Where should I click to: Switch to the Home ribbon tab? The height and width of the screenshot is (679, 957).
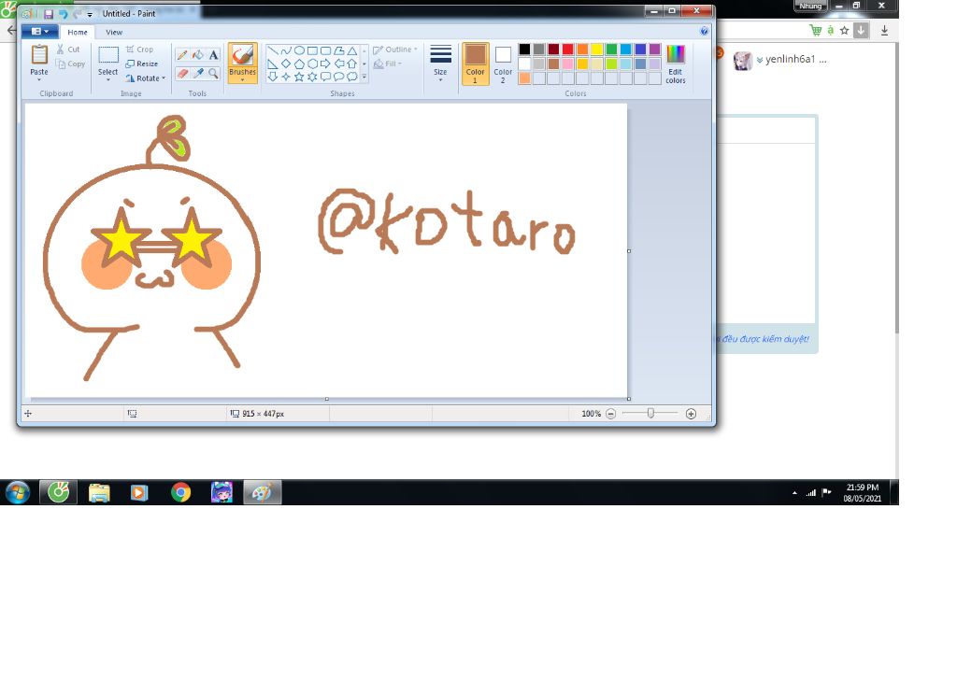[x=78, y=32]
